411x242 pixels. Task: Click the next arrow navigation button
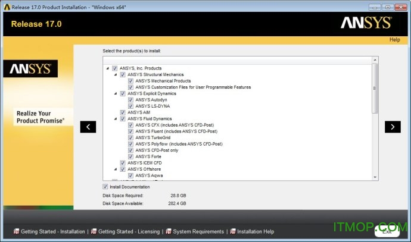point(393,127)
